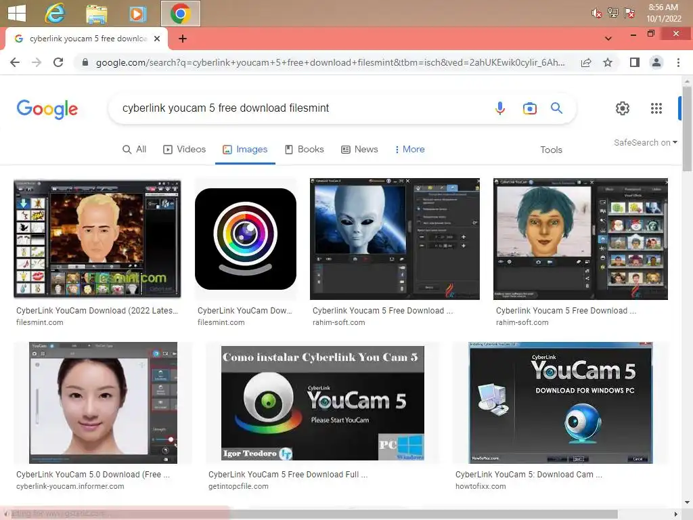Viewport: 693px width, 520px height.
Task: Open the howtofixx.com source link
Action: coord(480,486)
